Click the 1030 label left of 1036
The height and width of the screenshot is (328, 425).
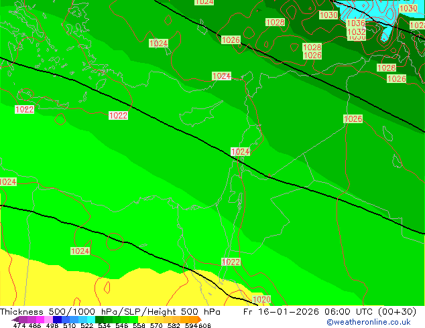pos(328,15)
